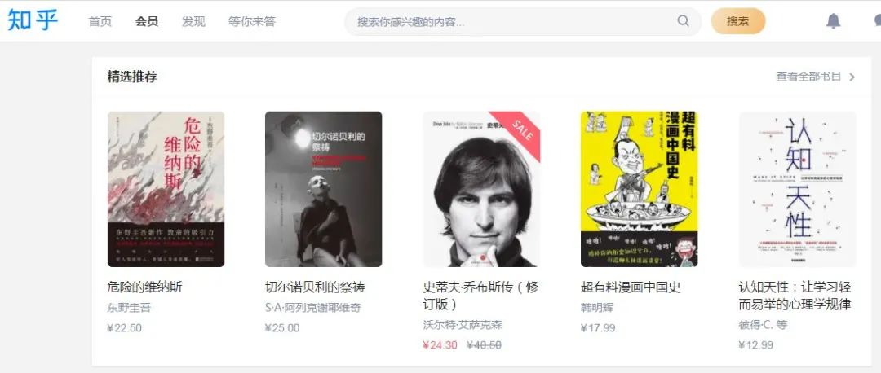Open 认知天性 book cover
Image resolution: width=881 pixels, height=373 pixels.
(x=797, y=189)
